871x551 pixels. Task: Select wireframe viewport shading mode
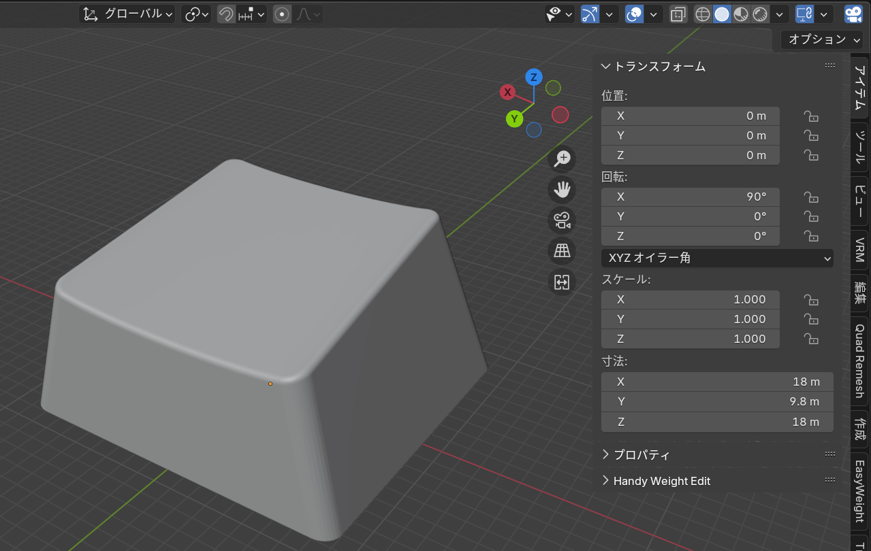click(x=702, y=14)
